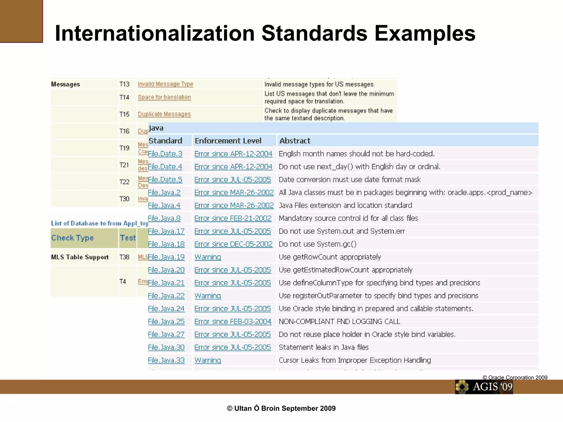Open the File.Java.33 standard link
Viewport: 563px width, 422px height.
click(166, 360)
